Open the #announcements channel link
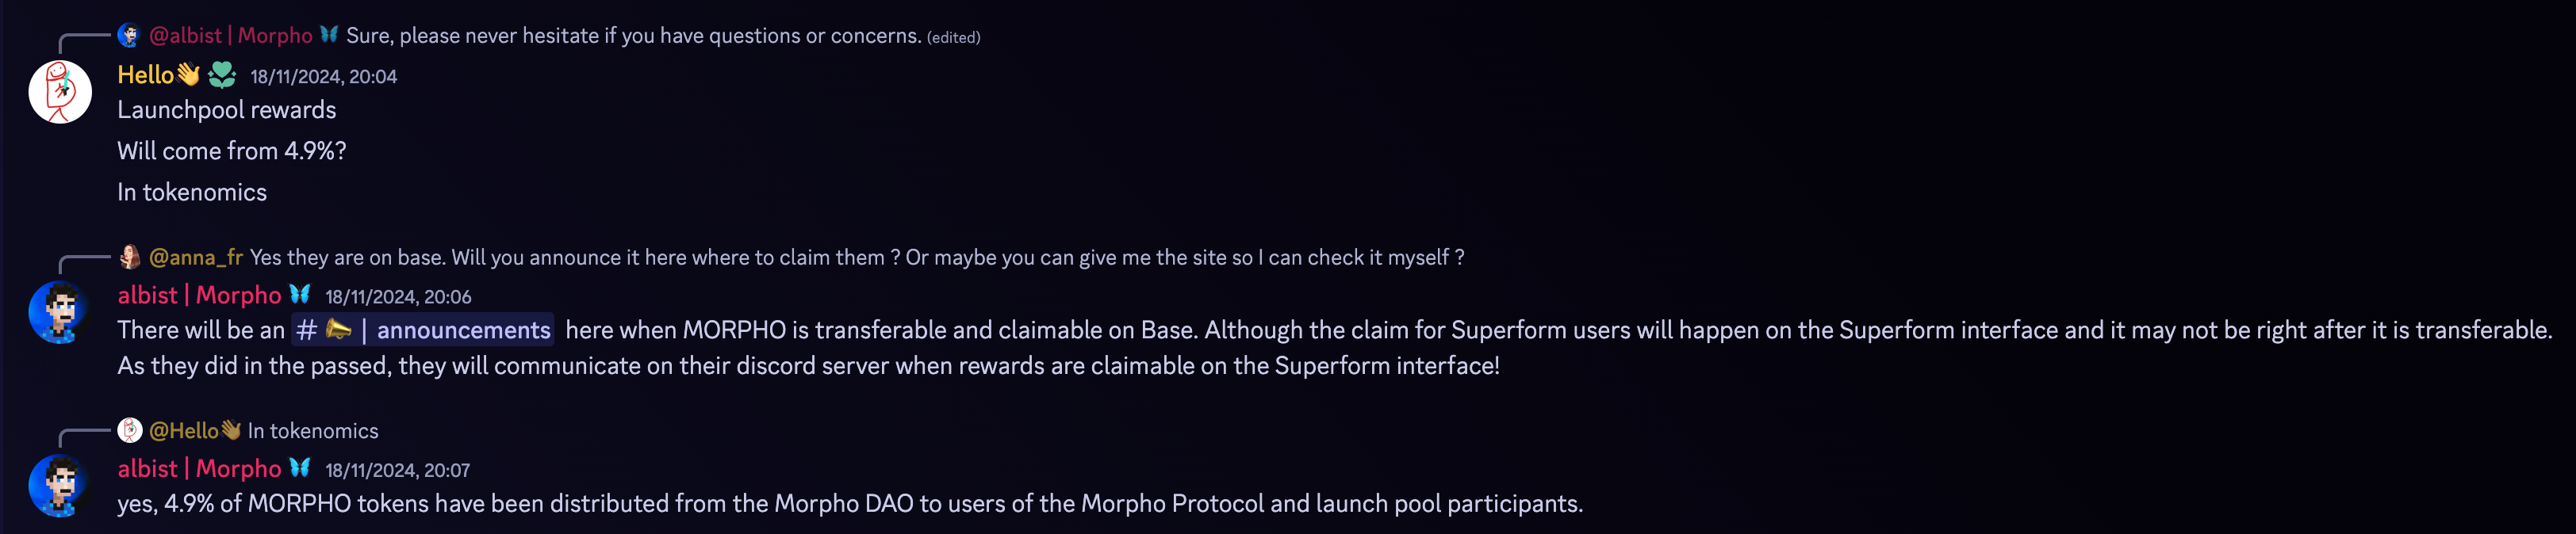This screenshot has width=2576, height=534. point(422,330)
